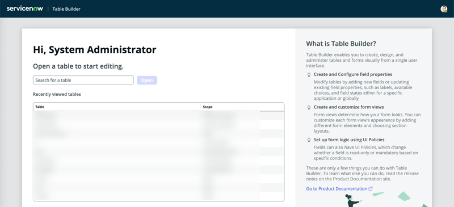Click Set up form logic using UI Policies title
This screenshot has height=207, width=454.
(349, 140)
